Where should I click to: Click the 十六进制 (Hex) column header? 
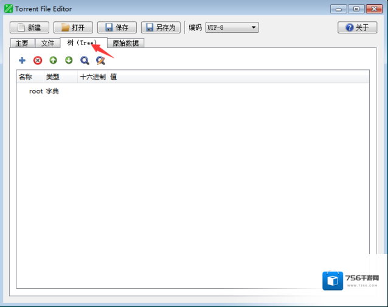[92, 77]
